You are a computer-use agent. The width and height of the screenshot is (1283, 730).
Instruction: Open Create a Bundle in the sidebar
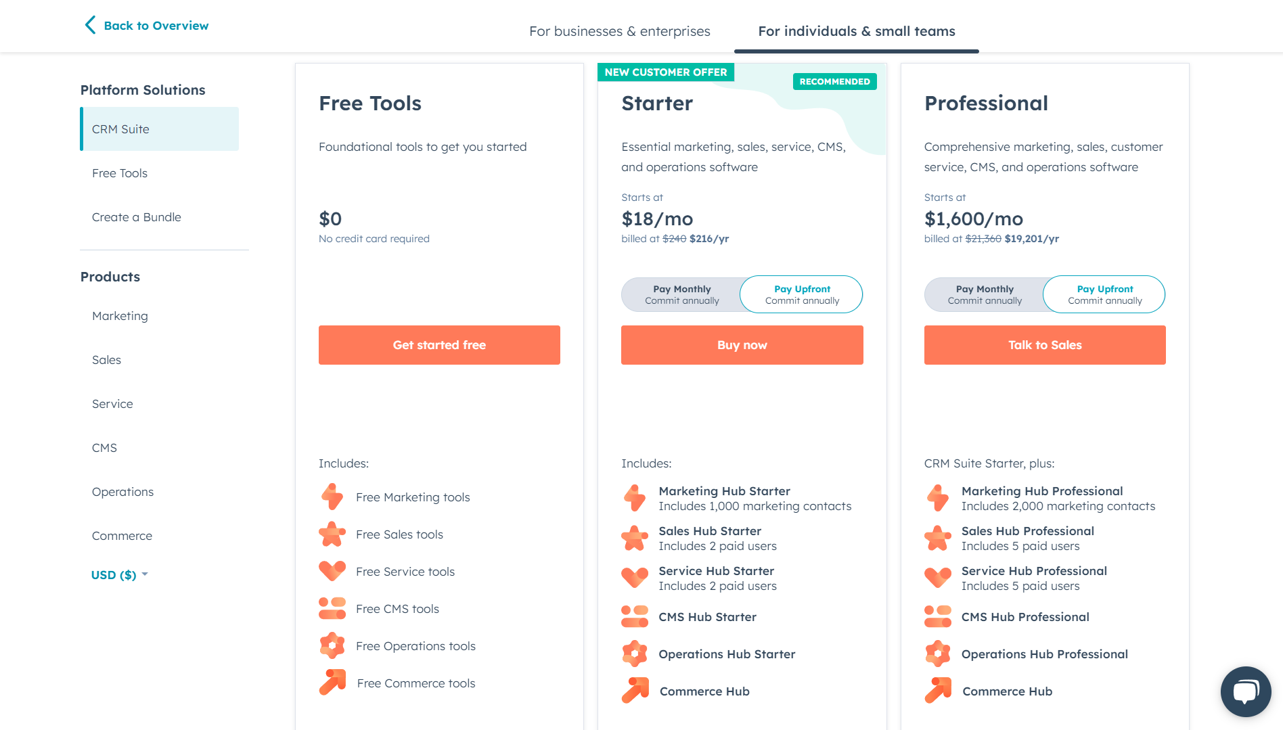point(136,216)
